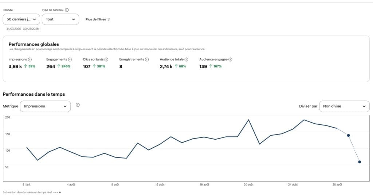Click the Audience engagée 139 value
The width and height of the screenshot is (373, 196).
(203, 67)
